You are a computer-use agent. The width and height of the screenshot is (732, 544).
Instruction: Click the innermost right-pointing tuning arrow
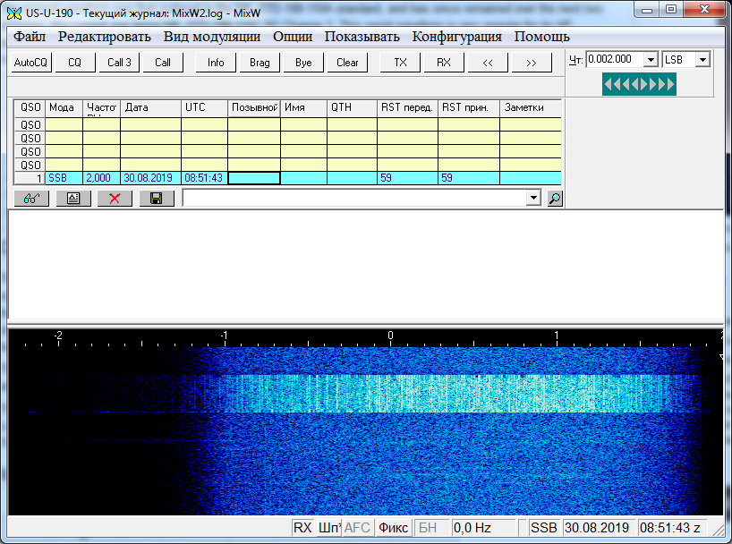(x=643, y=84)
